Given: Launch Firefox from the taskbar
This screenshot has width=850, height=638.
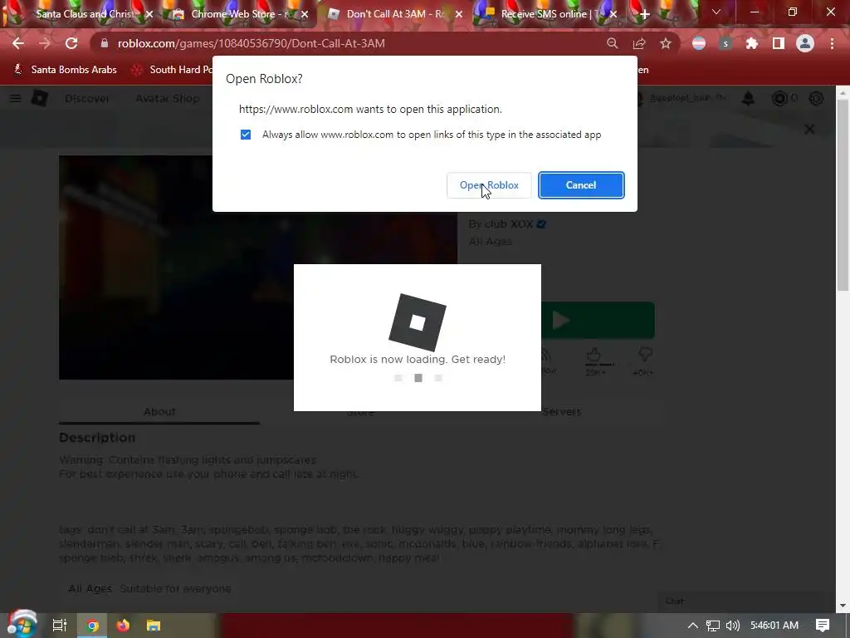Looking at the screenshot, I should tap(123, 625).
